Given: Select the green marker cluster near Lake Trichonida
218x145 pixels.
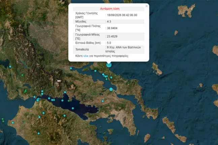Looking at the screenshot, I should coord(25,91).
